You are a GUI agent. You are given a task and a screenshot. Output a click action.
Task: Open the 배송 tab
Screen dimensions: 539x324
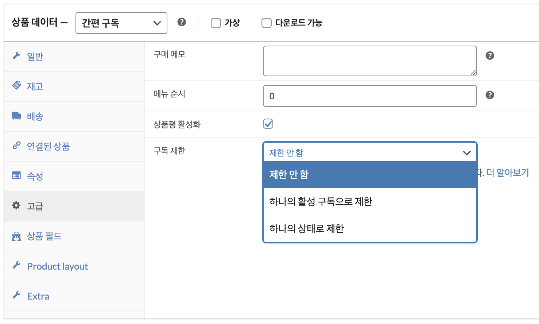point(74,116)
